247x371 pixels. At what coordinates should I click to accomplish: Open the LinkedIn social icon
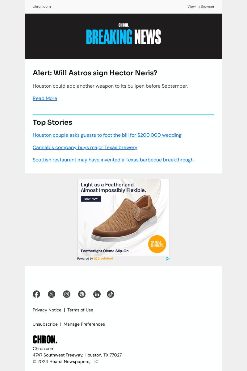pos(97,294)
